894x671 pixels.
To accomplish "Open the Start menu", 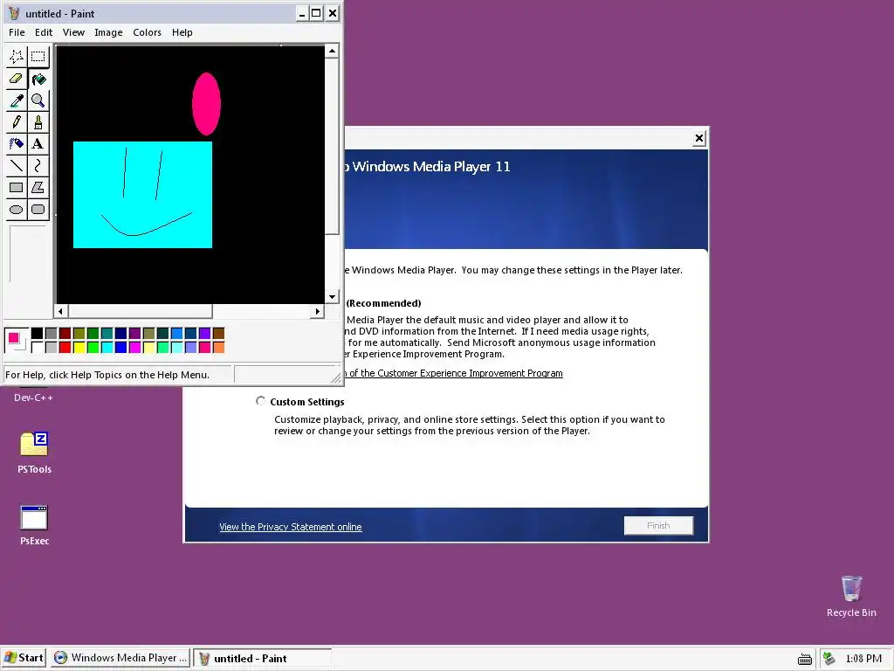I will click(24, 658).
